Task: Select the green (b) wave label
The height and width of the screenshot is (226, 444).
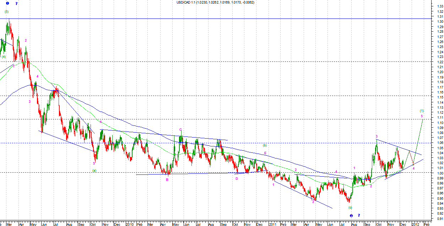Action: [x=265, y=145]
